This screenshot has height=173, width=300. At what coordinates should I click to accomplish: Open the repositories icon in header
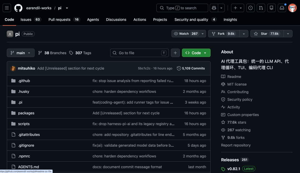(271, 8)
